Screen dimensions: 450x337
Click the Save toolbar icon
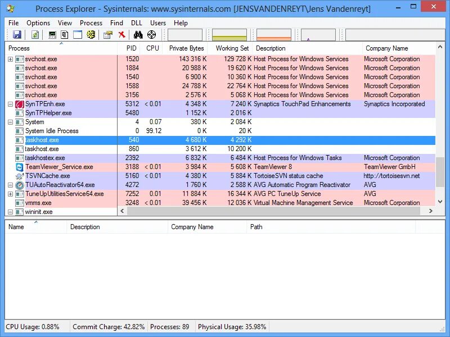point(17,35)
